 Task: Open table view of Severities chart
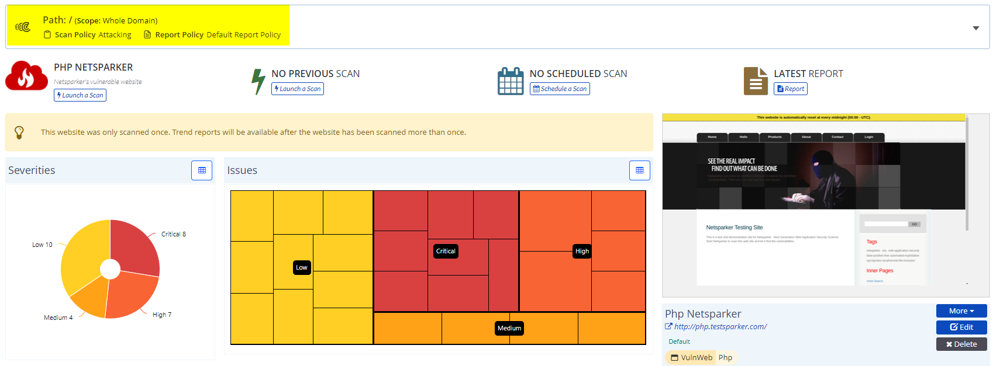(202, 170)
